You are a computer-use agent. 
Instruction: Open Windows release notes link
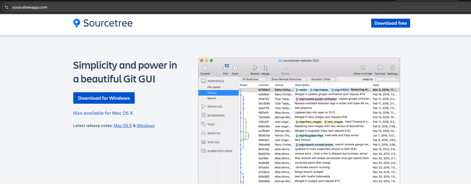pyautogui.click(x=146, y=126)
